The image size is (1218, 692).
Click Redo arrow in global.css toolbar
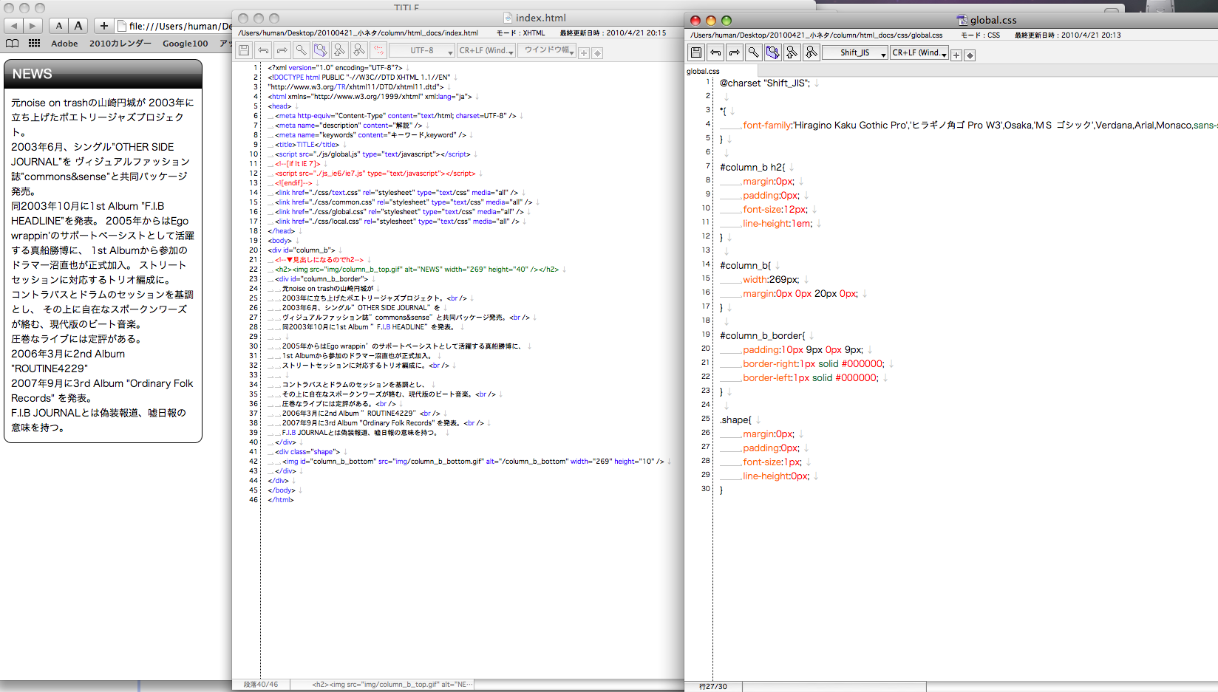(735, 52)
